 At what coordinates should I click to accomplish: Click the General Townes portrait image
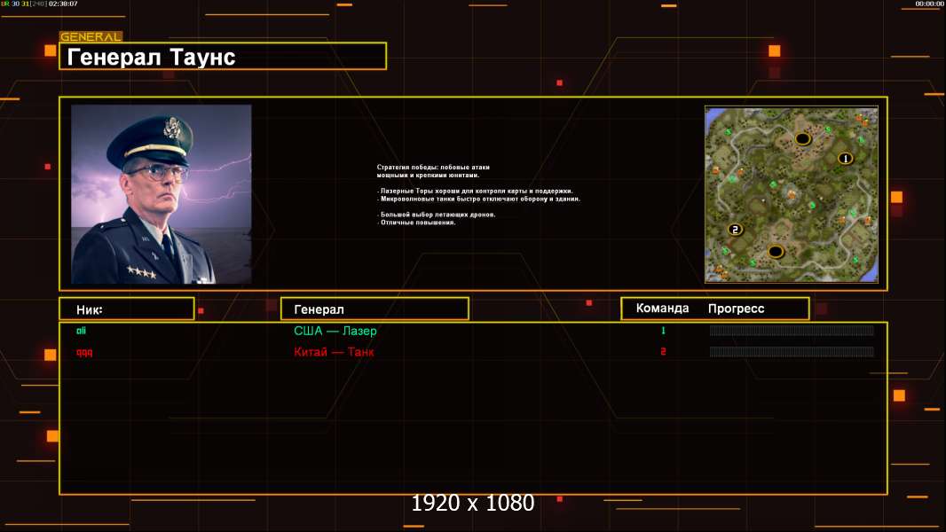pos(161,194)
